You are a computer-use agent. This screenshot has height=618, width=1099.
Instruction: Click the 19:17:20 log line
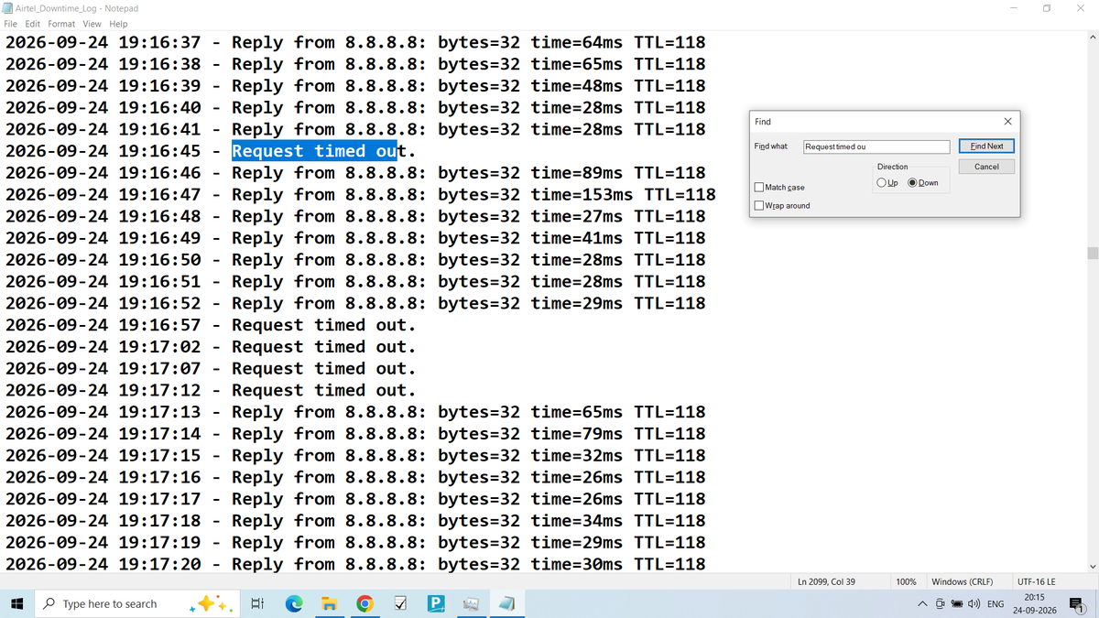[x=355, y=564]
